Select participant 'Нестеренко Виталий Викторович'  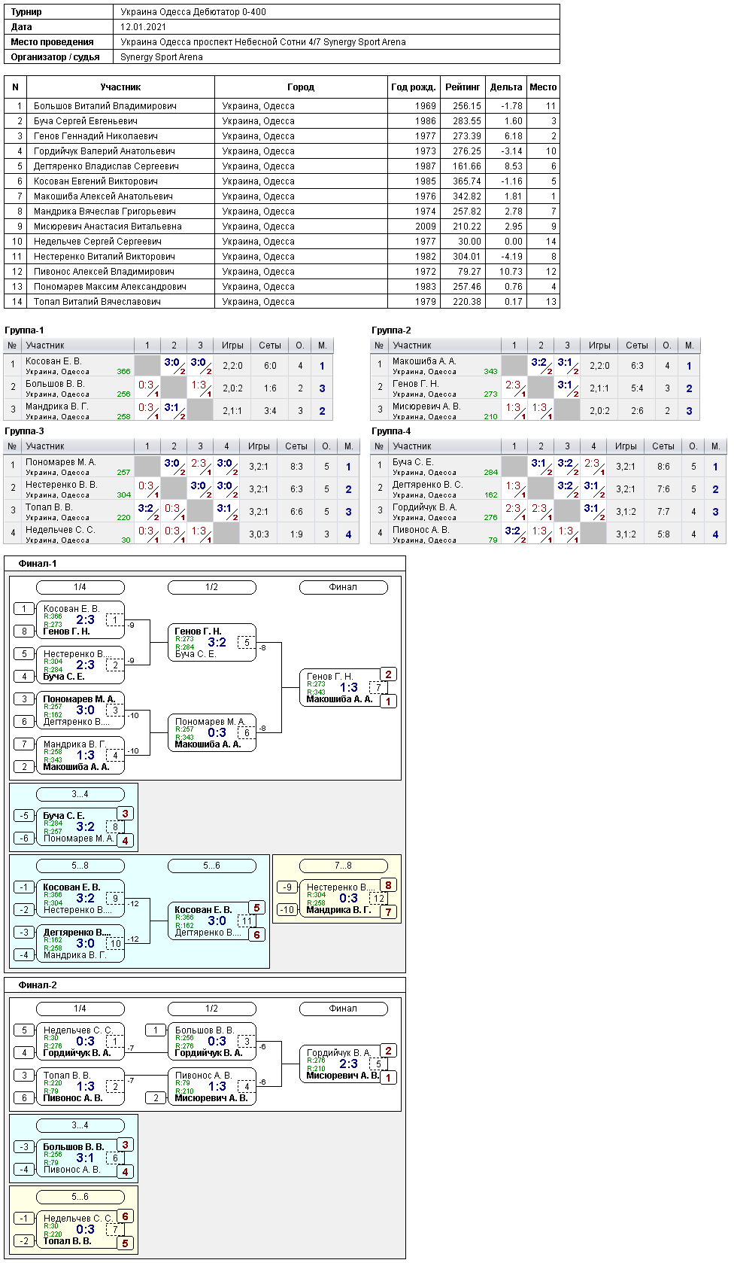[x=105, y=257]
